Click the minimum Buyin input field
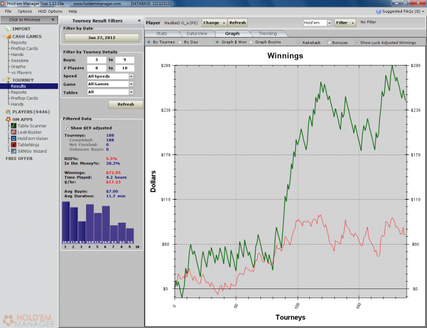The image size is (427, 328). tap(96, 60)
